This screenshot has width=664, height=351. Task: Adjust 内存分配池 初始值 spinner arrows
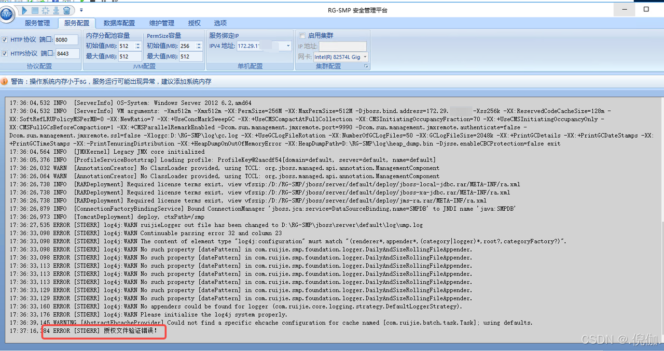(x=137, y=46)
